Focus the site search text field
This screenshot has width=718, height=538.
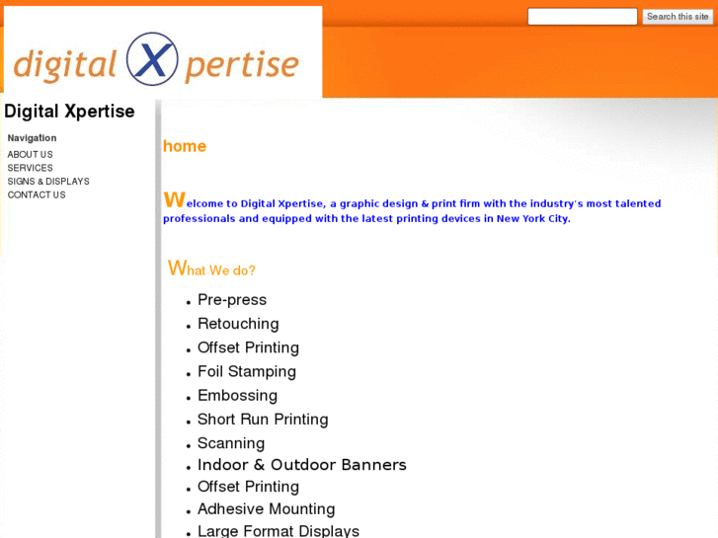(582, 17)
